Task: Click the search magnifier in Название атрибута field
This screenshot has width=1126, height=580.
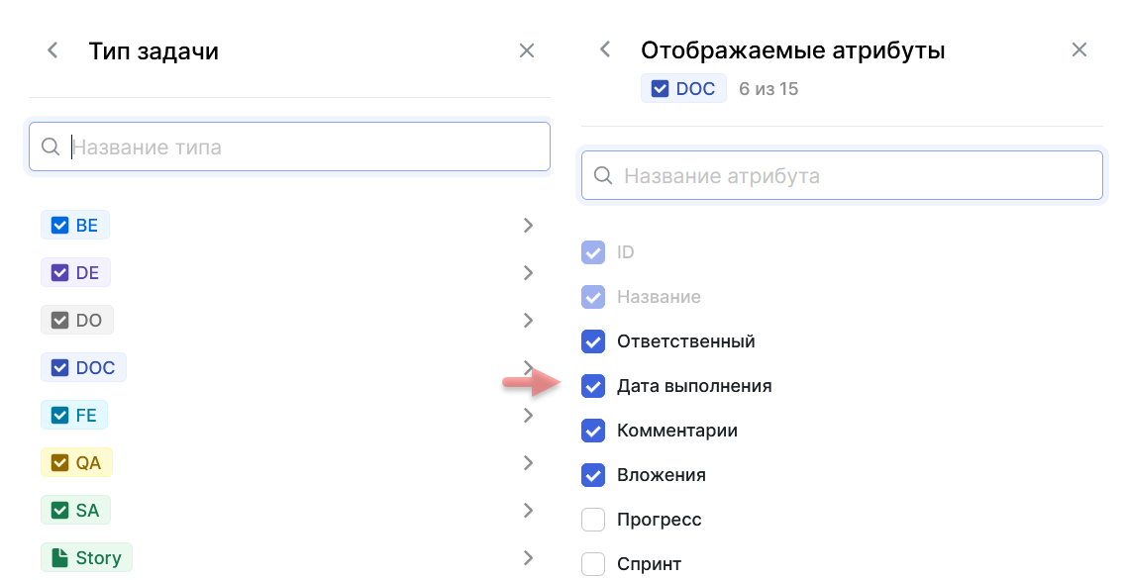Action: [x=603, y=175]
